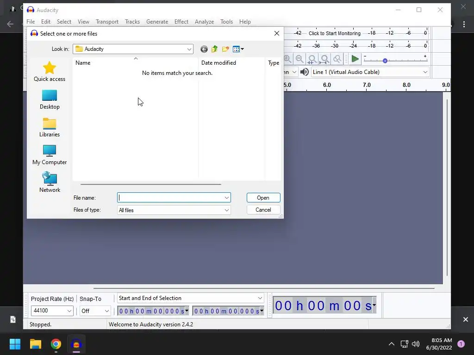Viewport: 474px width, 355px height.
Task: Go back to the last folder visited
Action: click(x=204, y=49)
